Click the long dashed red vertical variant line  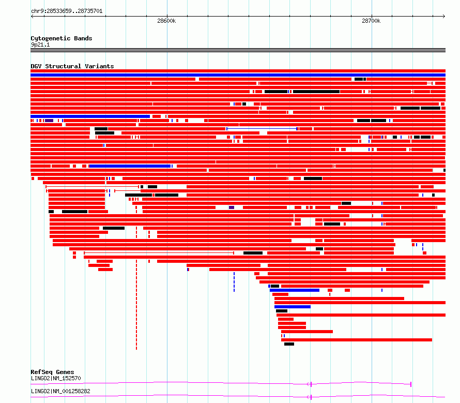coord(136,304)
